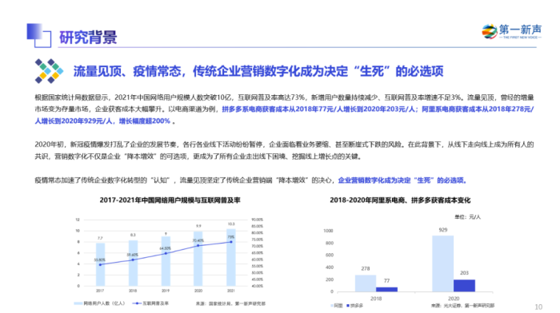Click legend swatch for 阿里
This screenshot has width=560, height=313.
pyautogui.click(x=332, y=306)
